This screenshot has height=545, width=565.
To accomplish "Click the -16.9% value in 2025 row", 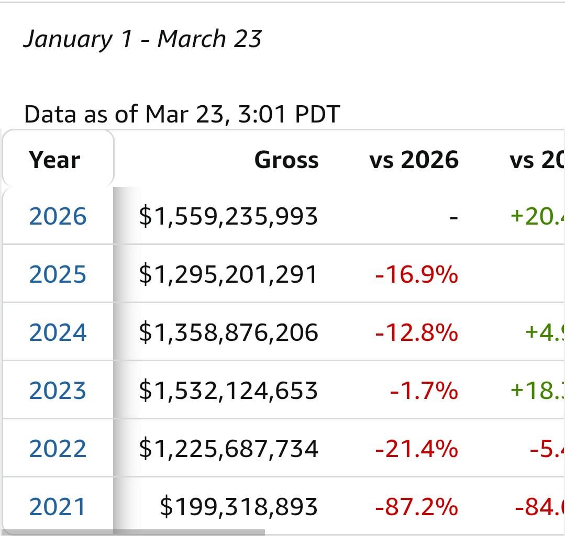I will point(416,274).
